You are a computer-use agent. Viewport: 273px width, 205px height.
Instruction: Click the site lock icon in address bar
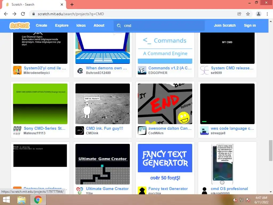coord(34,14)
